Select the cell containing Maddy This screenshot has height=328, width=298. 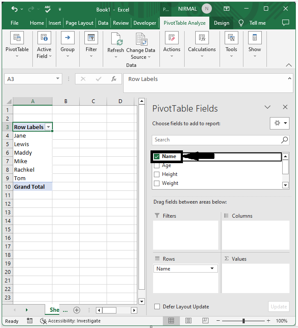pos(33,152)
